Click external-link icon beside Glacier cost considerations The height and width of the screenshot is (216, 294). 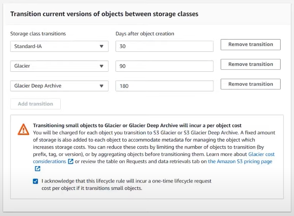(71, 162)
